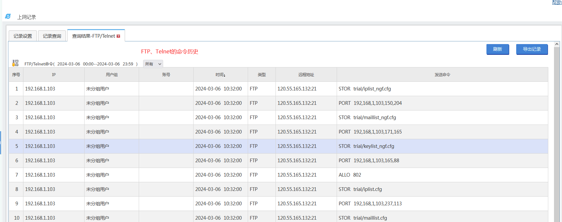
Task: Open the 帮助 link at top right
Action: click(x=557, y=2)
